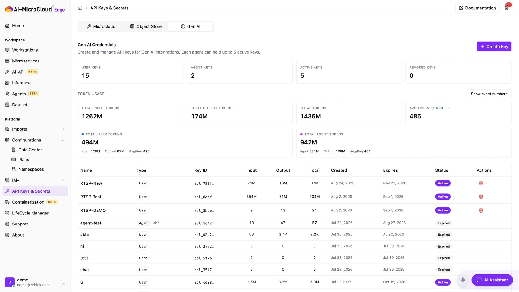
Task: Click the Total Output Tokens card
Action: click(x=240, y=113)
